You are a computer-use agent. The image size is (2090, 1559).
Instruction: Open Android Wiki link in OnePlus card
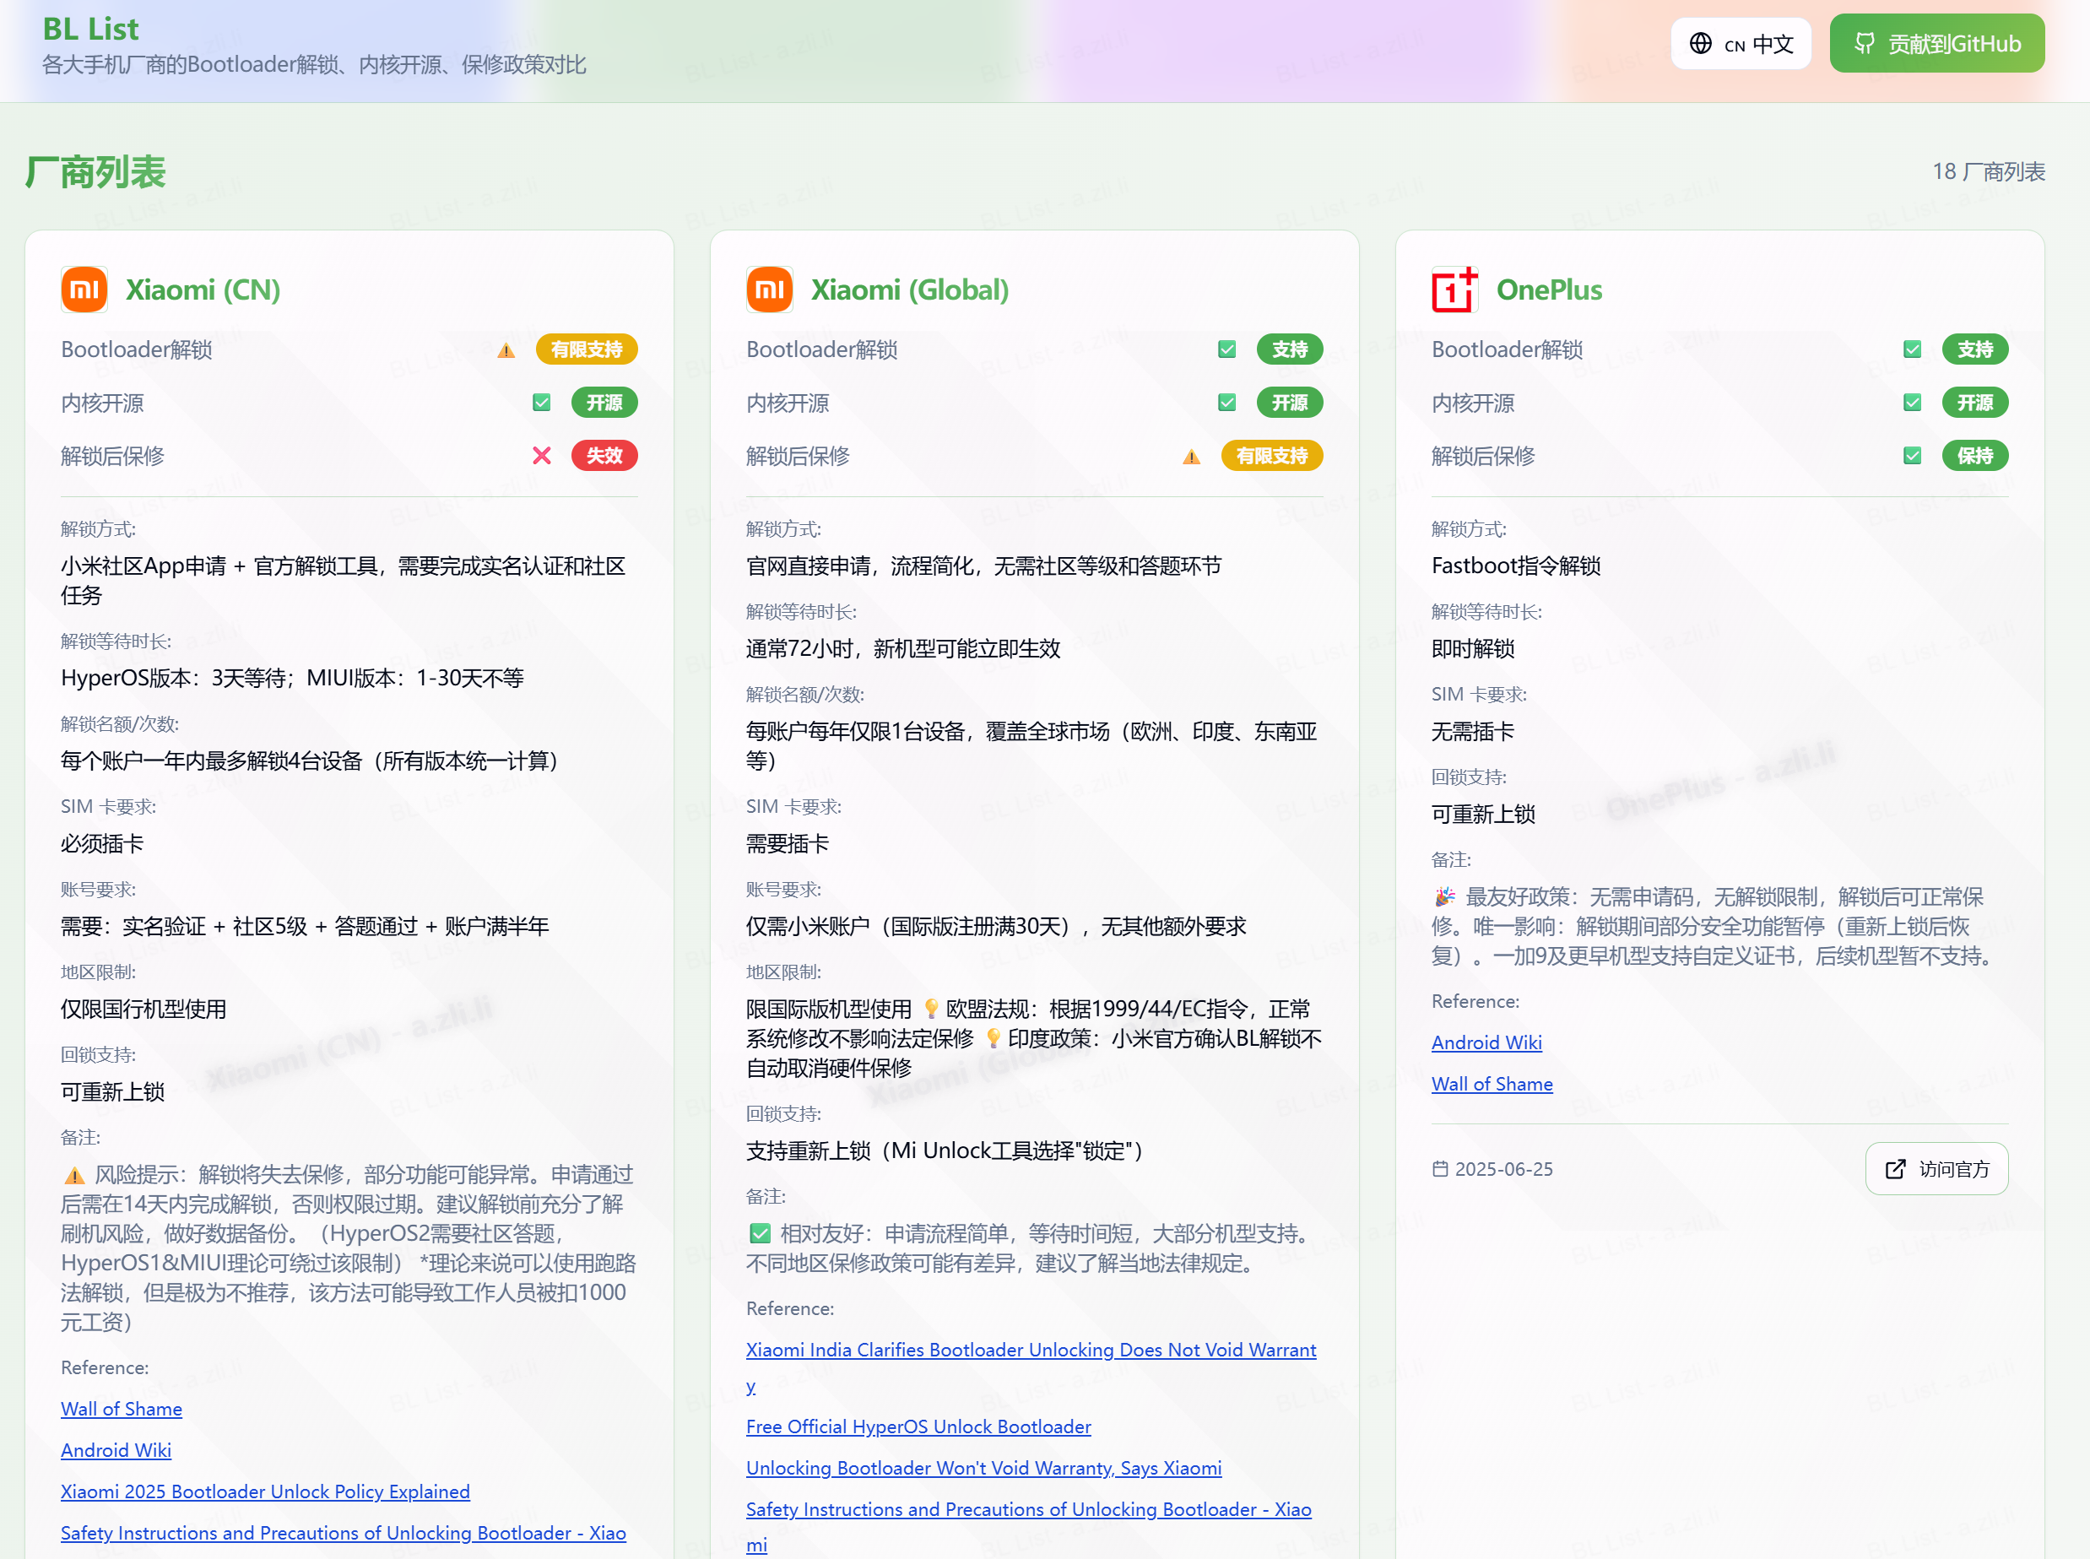tap(1487, 1042)
